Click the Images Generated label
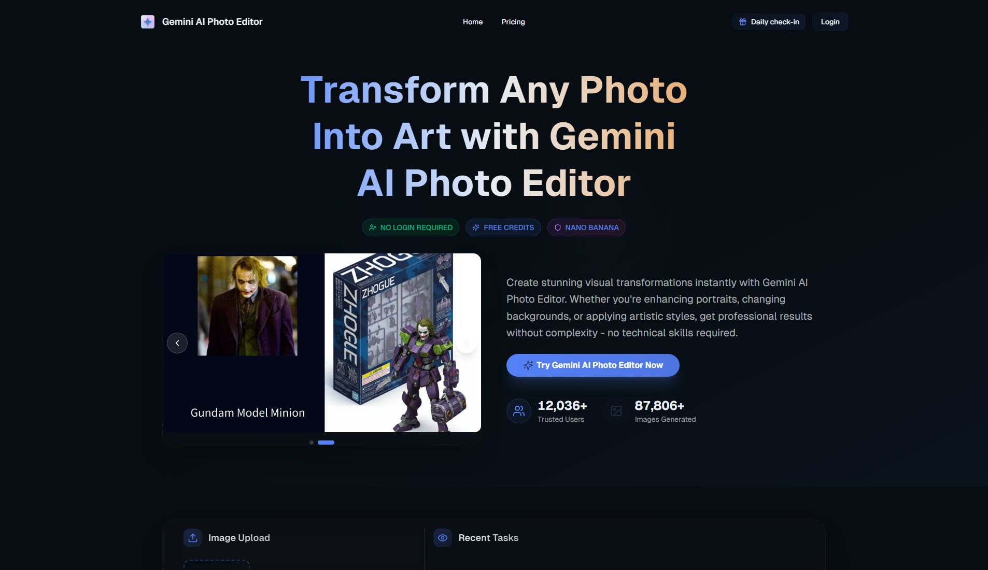988x570 pixels. 665,419
